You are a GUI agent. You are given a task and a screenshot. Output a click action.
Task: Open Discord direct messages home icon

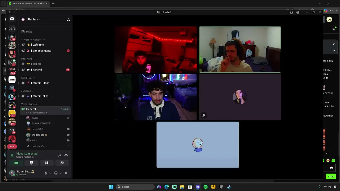click(12, 19)
